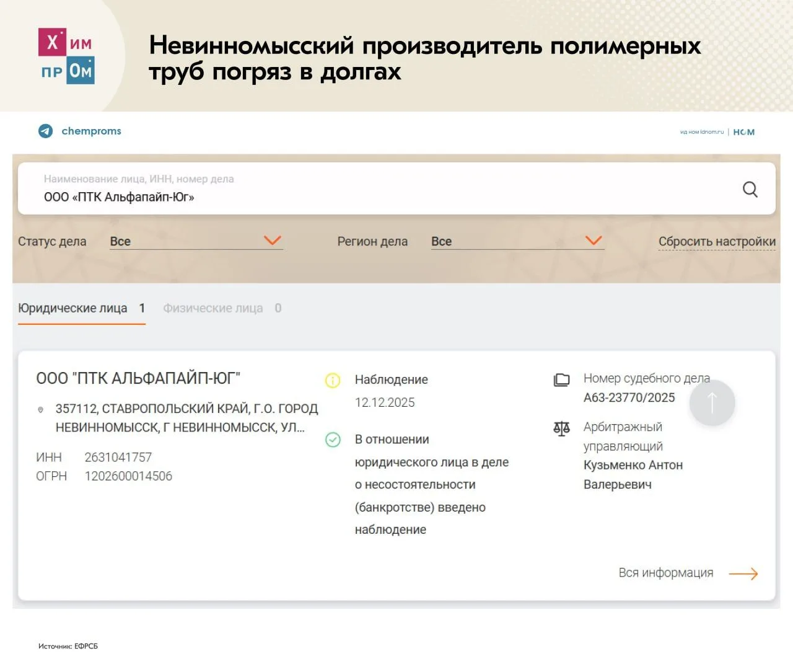Click Сбросить настройки link
Viewport: 793px width, 669px height.
(717, 241)
